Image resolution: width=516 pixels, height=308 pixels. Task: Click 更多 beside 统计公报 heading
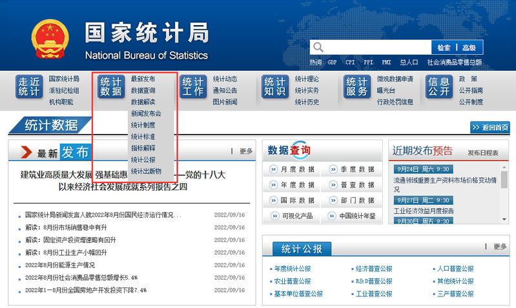pos(499,247)
